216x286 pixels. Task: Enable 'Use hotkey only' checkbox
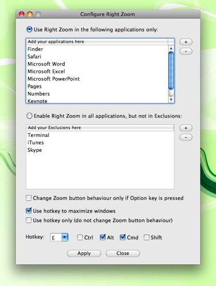coord(29,220)
